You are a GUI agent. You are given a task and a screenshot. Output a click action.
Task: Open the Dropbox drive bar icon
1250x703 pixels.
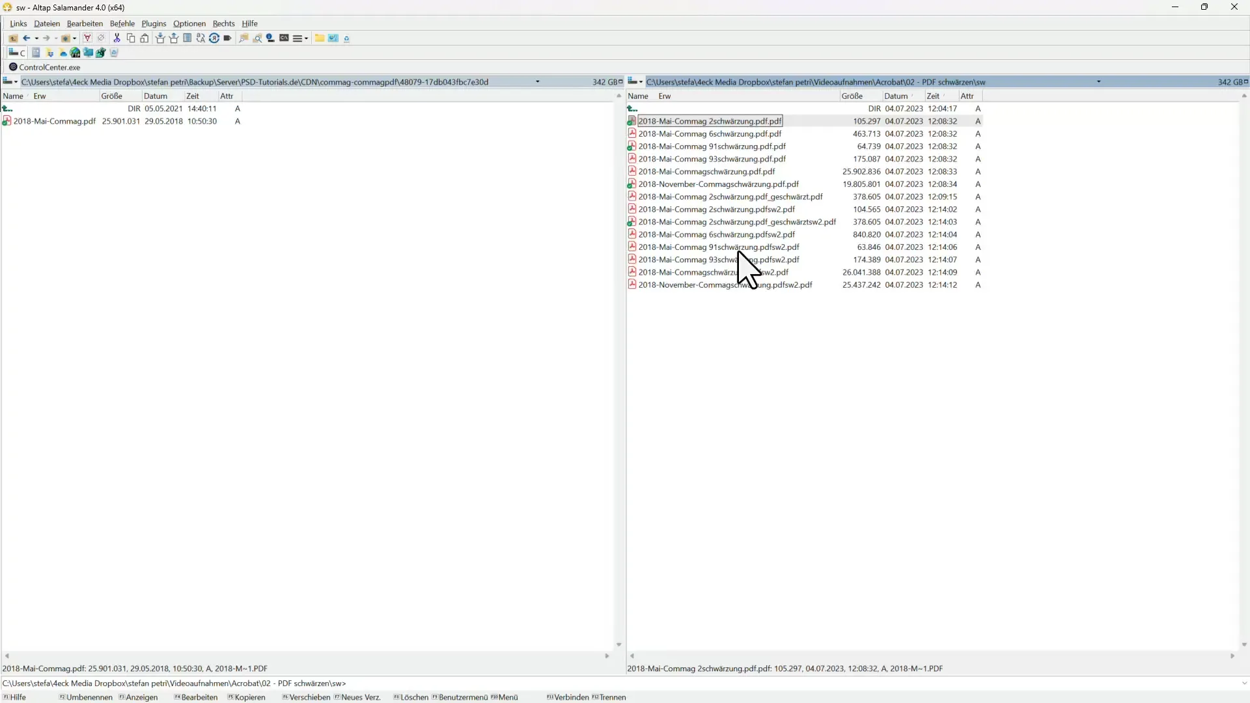point(50,53)
